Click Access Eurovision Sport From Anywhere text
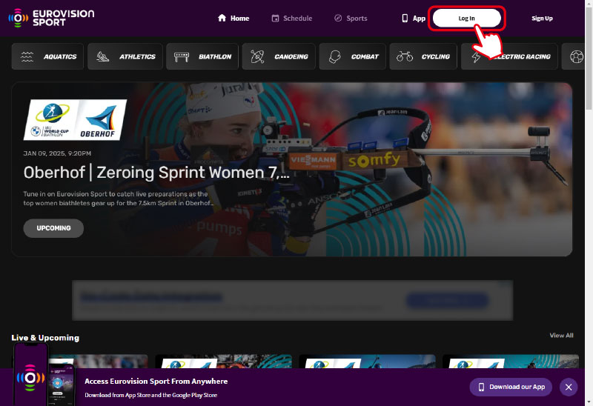 point(156,381)
